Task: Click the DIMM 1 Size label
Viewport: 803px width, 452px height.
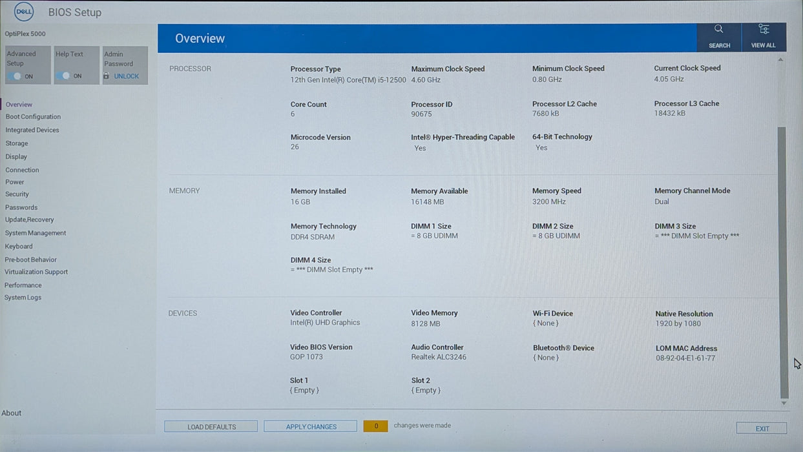Action: pos(431,227)
